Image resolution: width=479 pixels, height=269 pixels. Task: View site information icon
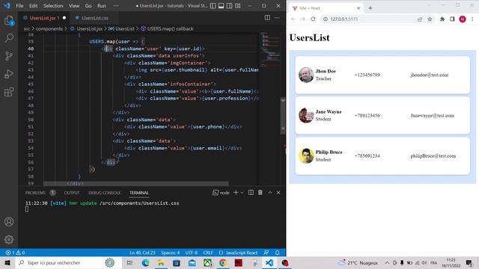326,19
